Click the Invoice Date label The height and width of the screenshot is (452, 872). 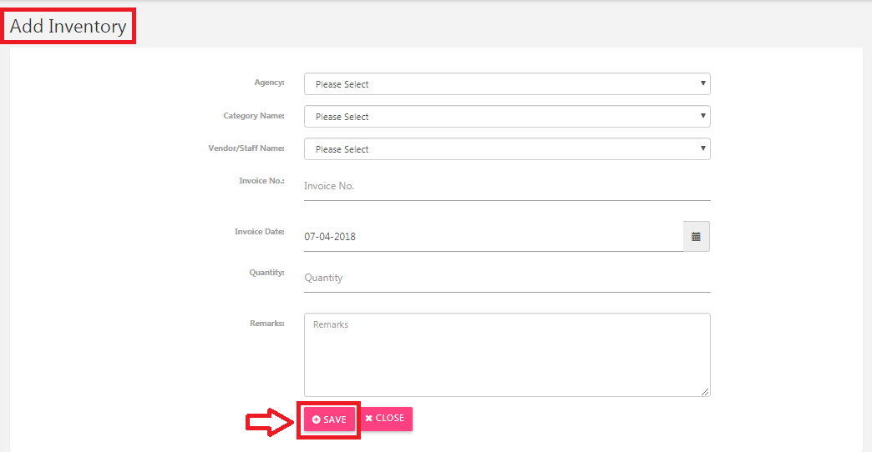259,232
